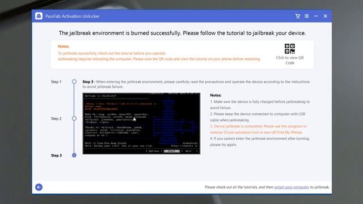The height and width of the screenshot is (204, 363).
Task: Go back using the round arrow button
Action: tap(39, 187)
